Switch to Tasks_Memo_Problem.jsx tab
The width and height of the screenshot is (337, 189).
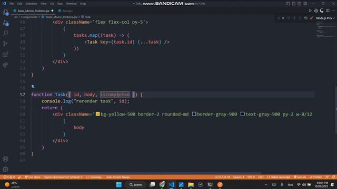pyautogui.click(x=33, y=10)
